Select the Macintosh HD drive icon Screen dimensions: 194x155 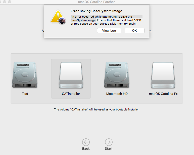tap(117, 75)
